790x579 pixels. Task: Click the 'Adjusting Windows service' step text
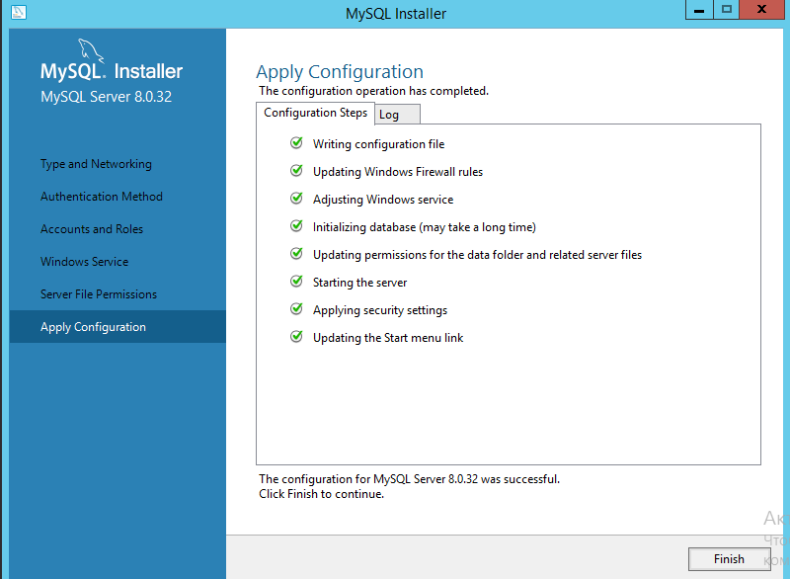coord(383,200)
